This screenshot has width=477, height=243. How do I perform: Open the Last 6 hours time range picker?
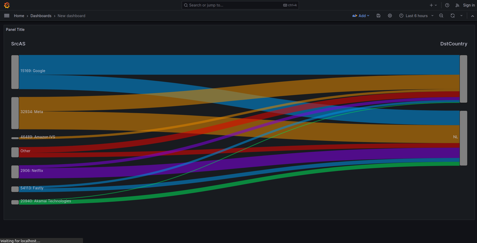coord(416,16)
